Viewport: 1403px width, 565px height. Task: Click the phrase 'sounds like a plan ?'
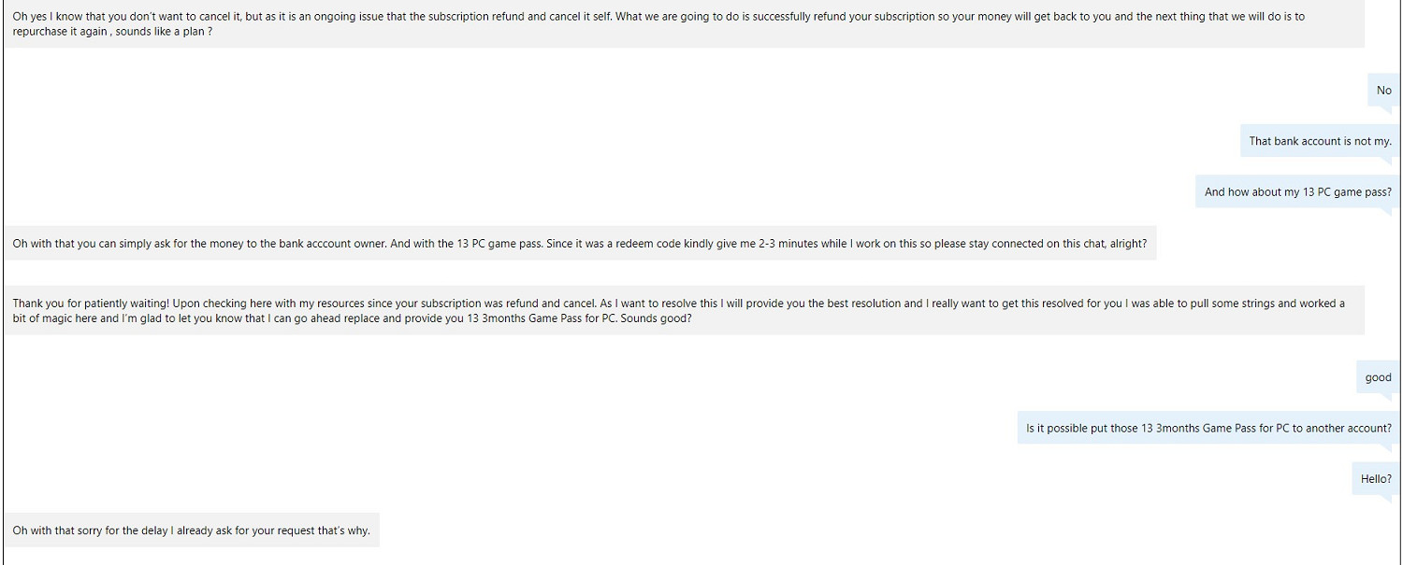coord(159,32)
